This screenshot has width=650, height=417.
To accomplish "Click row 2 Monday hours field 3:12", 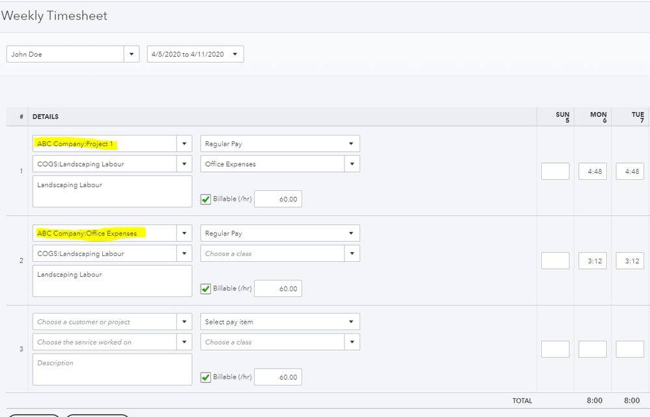I will click(593, 261).
